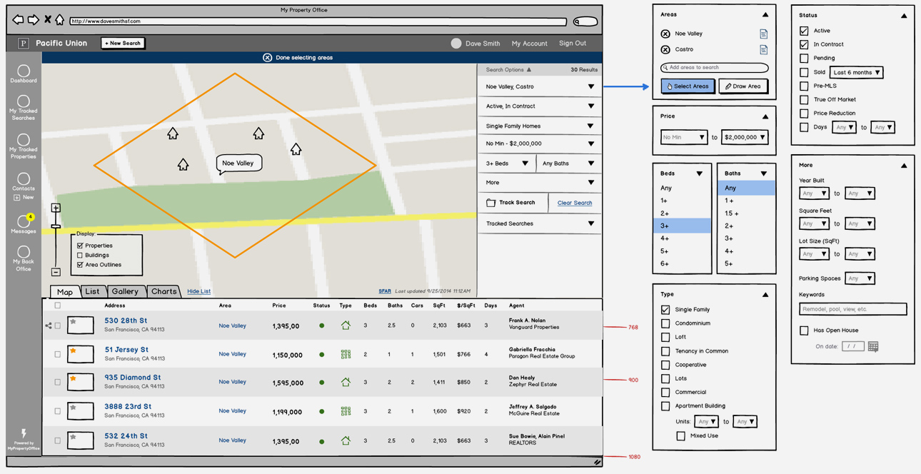The image size is (921, 474).
Task: Click the Clear Search link
Action: click(574, 203)
